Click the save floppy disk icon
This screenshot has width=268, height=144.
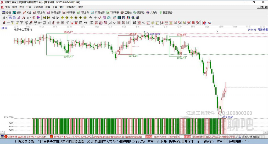click(x=128, y=18)
